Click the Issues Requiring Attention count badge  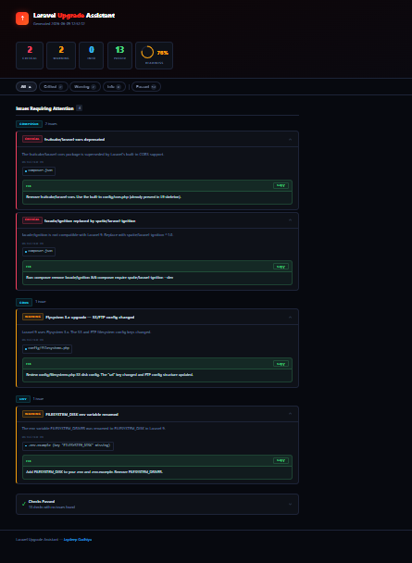tap(79, 108)
